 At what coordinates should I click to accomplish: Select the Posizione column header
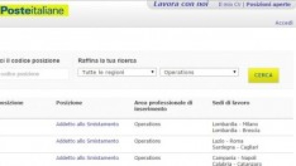click(69, 103)
